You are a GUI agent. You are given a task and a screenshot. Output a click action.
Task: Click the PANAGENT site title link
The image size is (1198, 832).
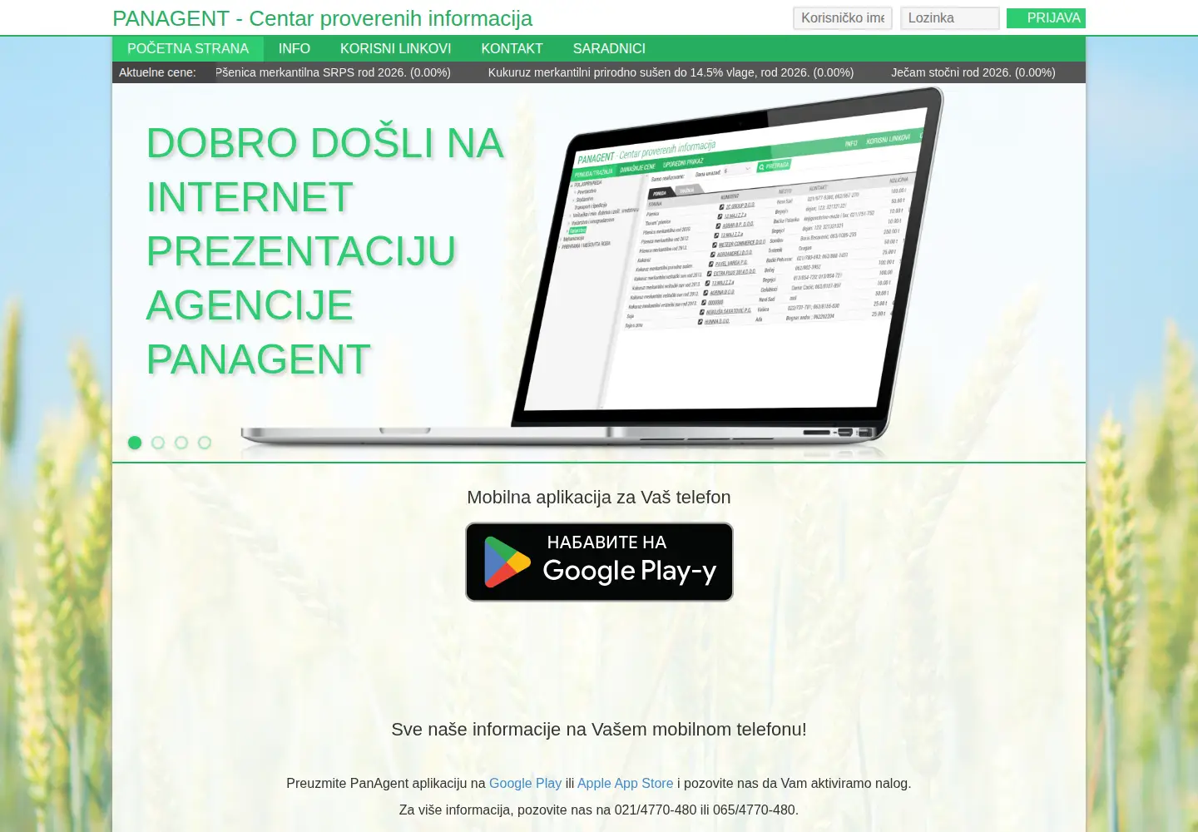[322, 18]
